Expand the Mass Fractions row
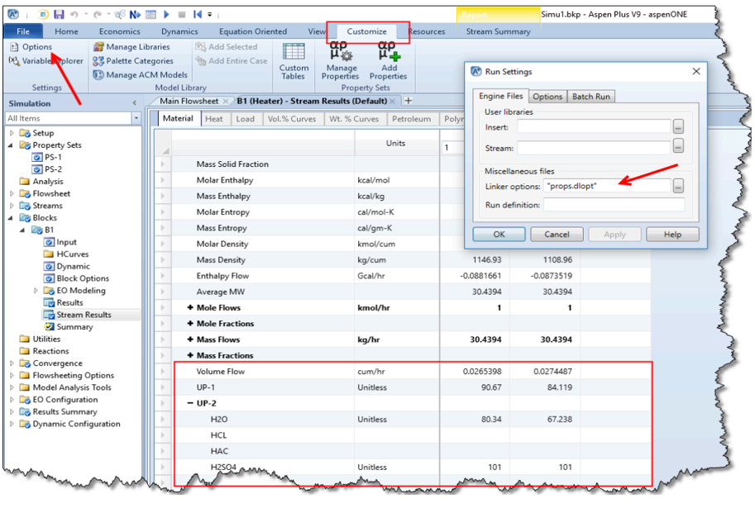 pos(189,355)
